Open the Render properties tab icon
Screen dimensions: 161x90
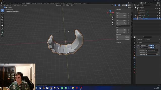(134, 43)
